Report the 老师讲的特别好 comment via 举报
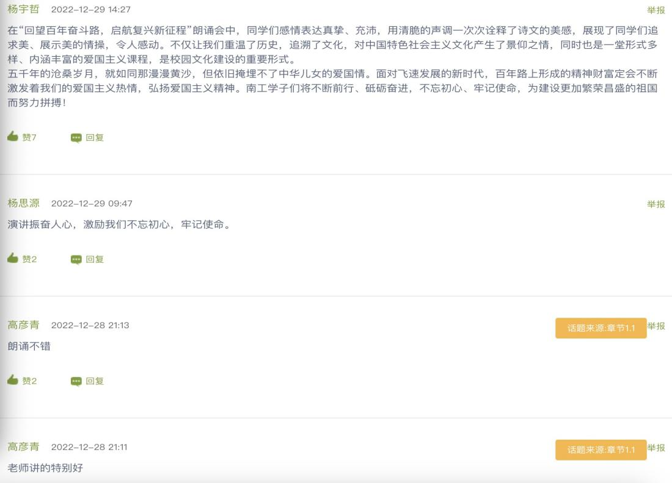672x483 pixels. tap(656, 448)
